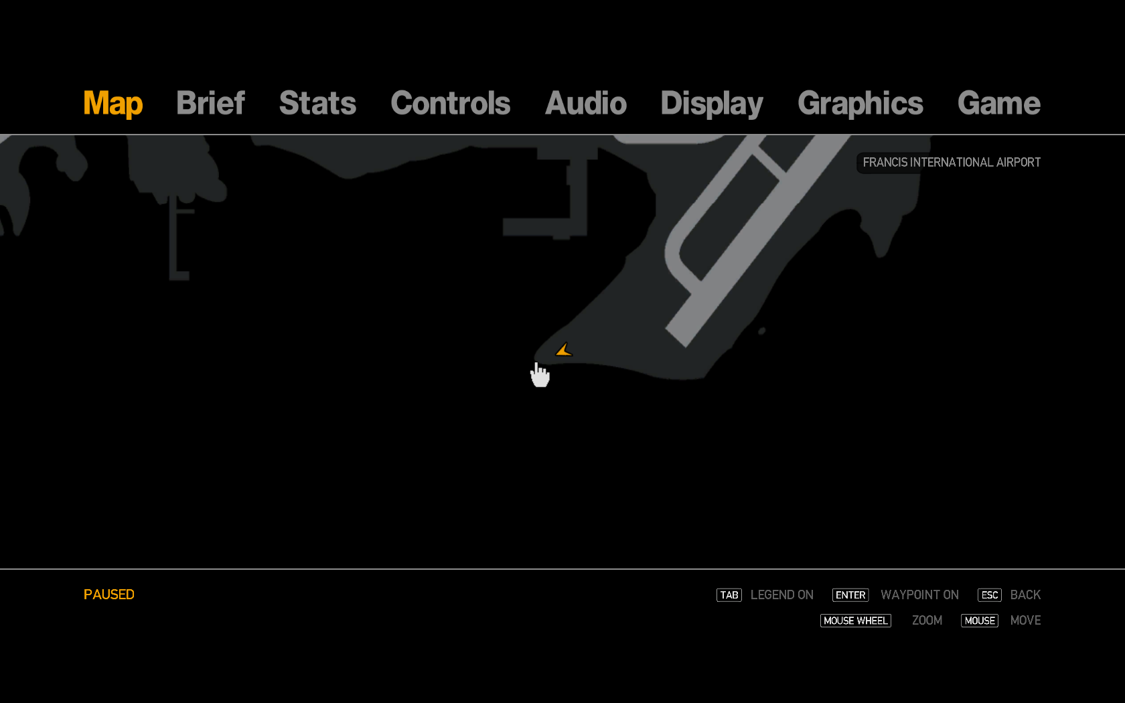Viewport: 1125px width, 703px height.
Task: Open the Map tab
Action: pyautogui.click(x=112, y=104)
